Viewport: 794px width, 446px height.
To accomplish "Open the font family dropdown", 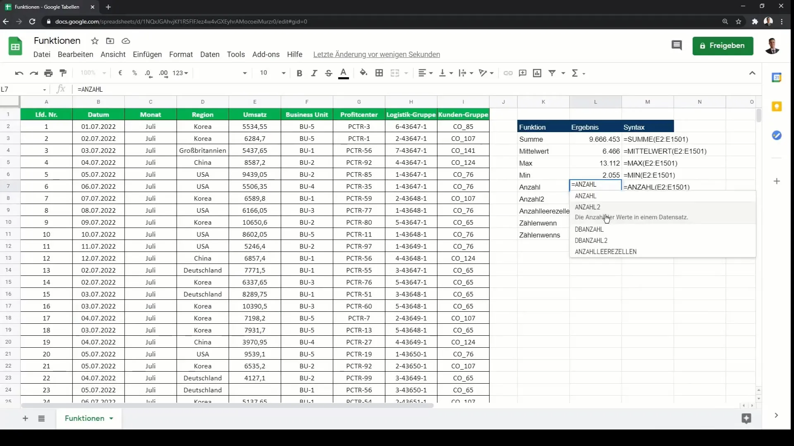I will click(222, 73).
